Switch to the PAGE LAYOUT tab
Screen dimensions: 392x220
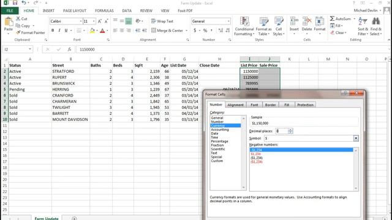pyautogui.click(x=75, y=11)
